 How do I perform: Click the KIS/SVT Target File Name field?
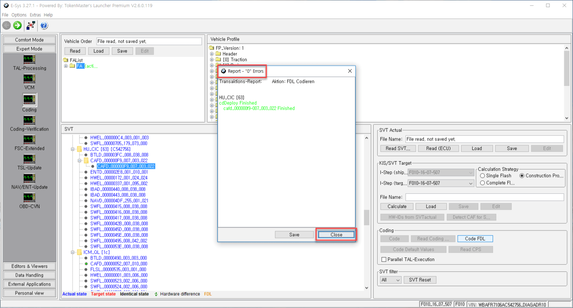point(485,197)
